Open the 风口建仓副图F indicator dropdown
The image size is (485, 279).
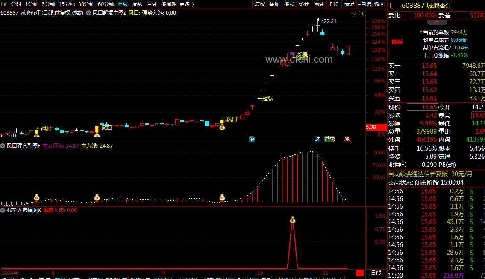3,146
